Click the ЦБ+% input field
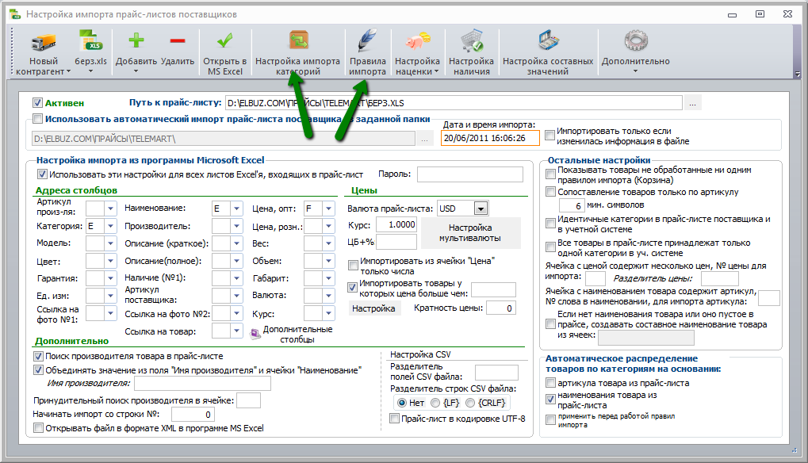The width and height of the screenshot is (808, 463). 396,242
